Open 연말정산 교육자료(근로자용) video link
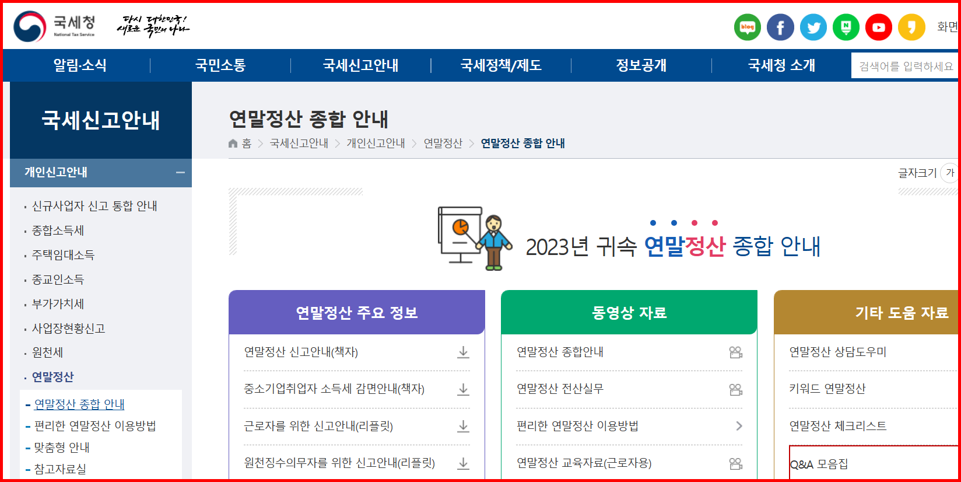 click(x=584, y=463)
